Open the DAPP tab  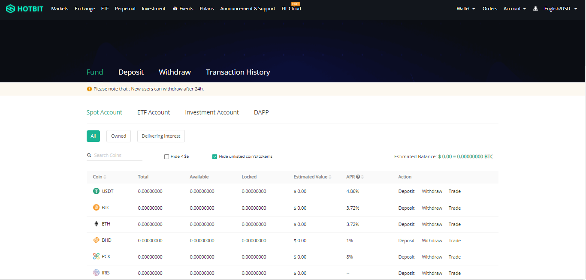(x=261, y=112)
